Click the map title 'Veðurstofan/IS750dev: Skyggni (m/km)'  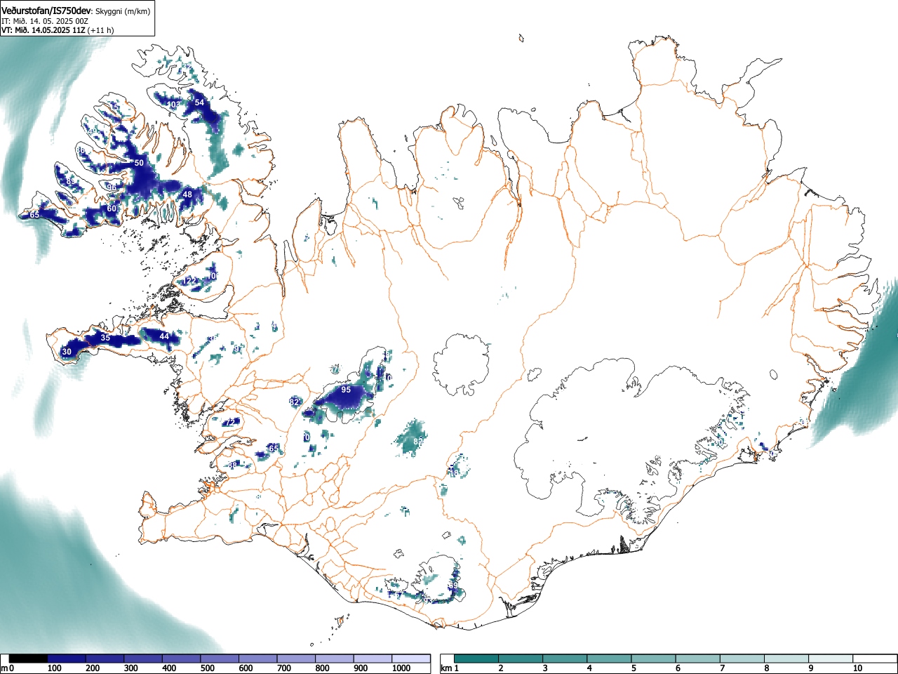pos(76,11)
